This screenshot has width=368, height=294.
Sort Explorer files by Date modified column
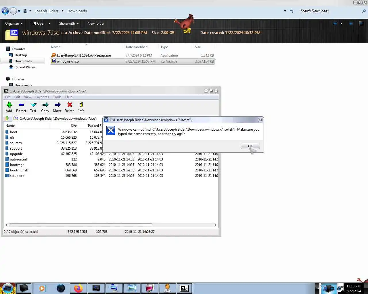tap(141, 47)
